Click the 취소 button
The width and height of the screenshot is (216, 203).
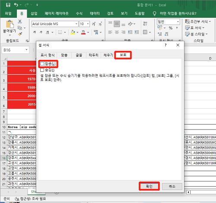(172, 187)
